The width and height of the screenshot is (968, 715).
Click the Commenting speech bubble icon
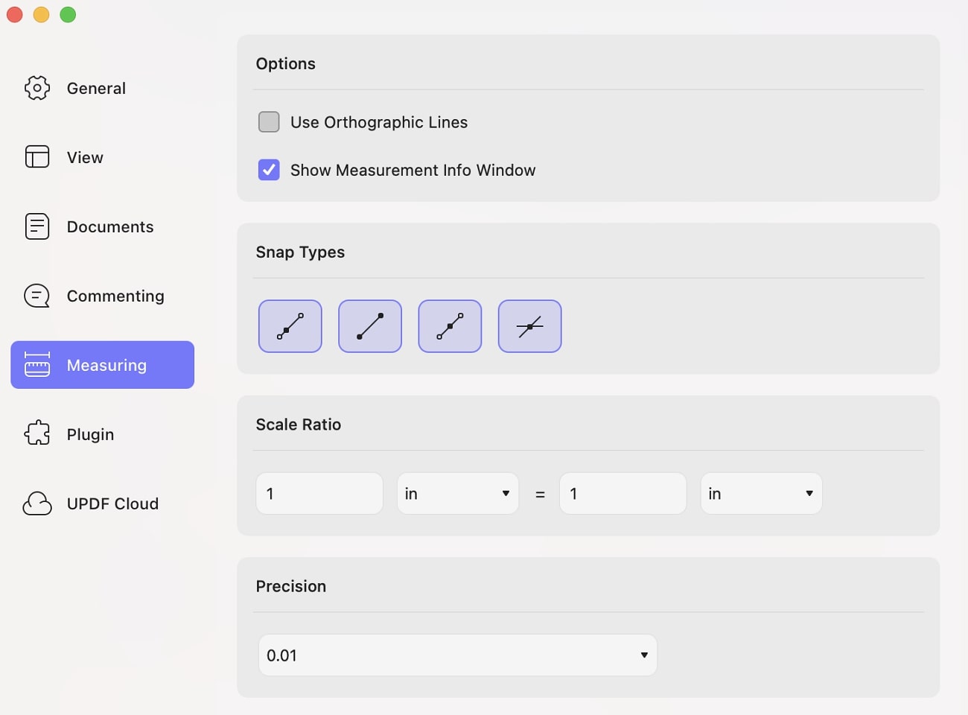[x=37, y=296]
